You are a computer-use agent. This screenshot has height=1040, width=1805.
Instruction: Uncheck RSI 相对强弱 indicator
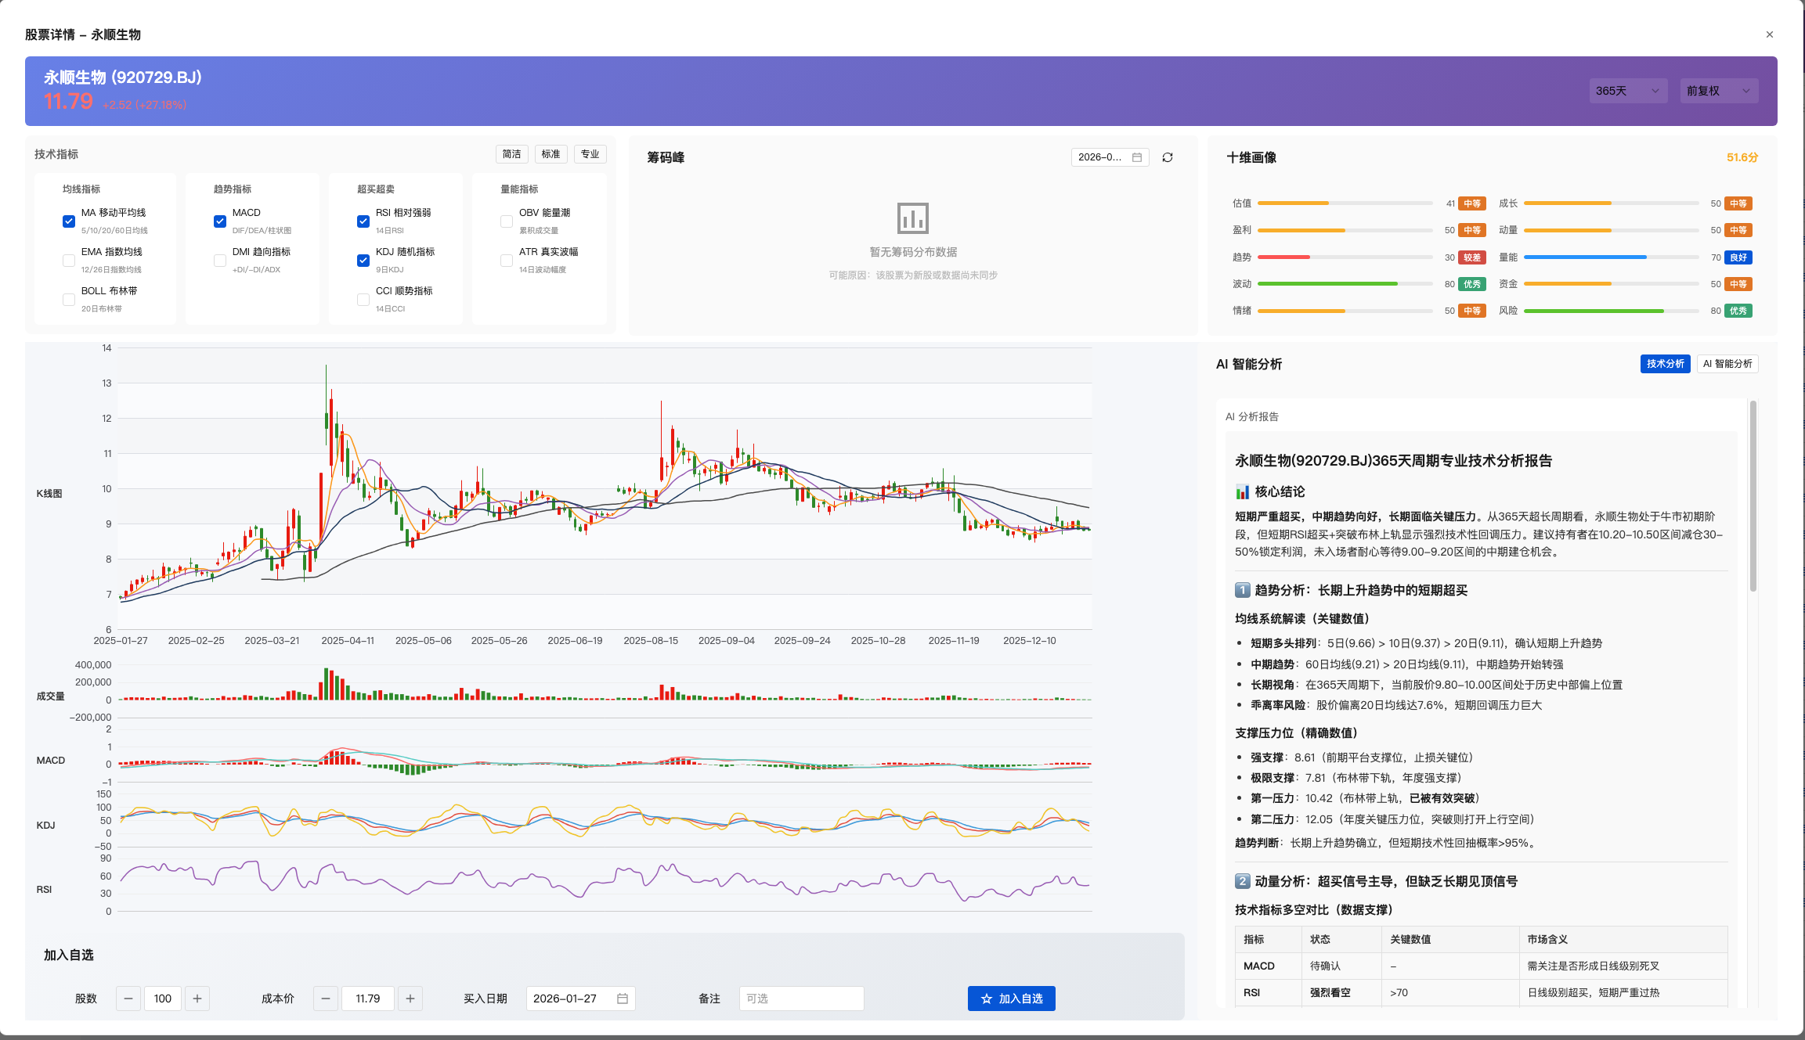point(363,221)
